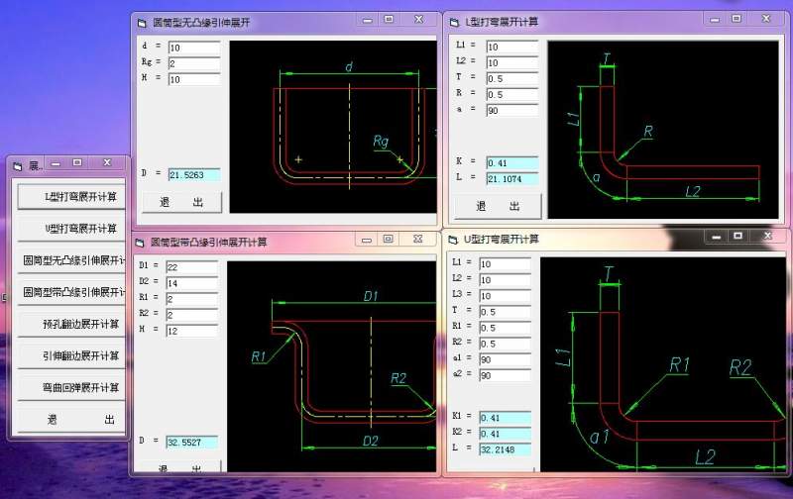The image size is (793, 499).
Task: Click the L1 field in L型打弯 window
Action: 512,47
